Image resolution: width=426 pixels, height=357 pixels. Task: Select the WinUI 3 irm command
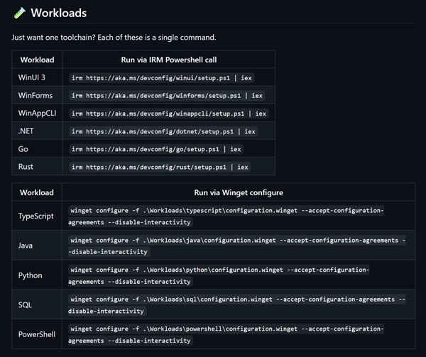pos(162,78)
